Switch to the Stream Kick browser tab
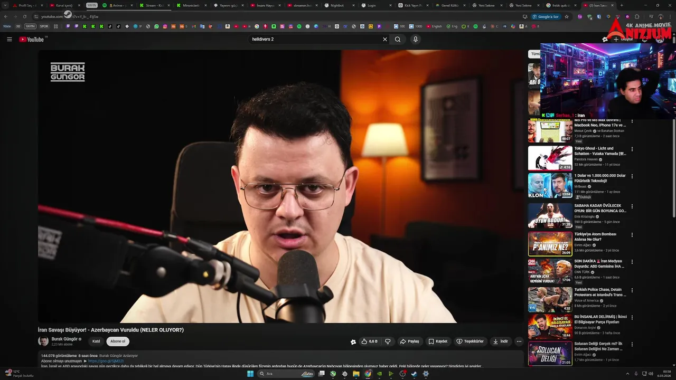Screen dimensions: 676x380 click(x=154, y=5)
